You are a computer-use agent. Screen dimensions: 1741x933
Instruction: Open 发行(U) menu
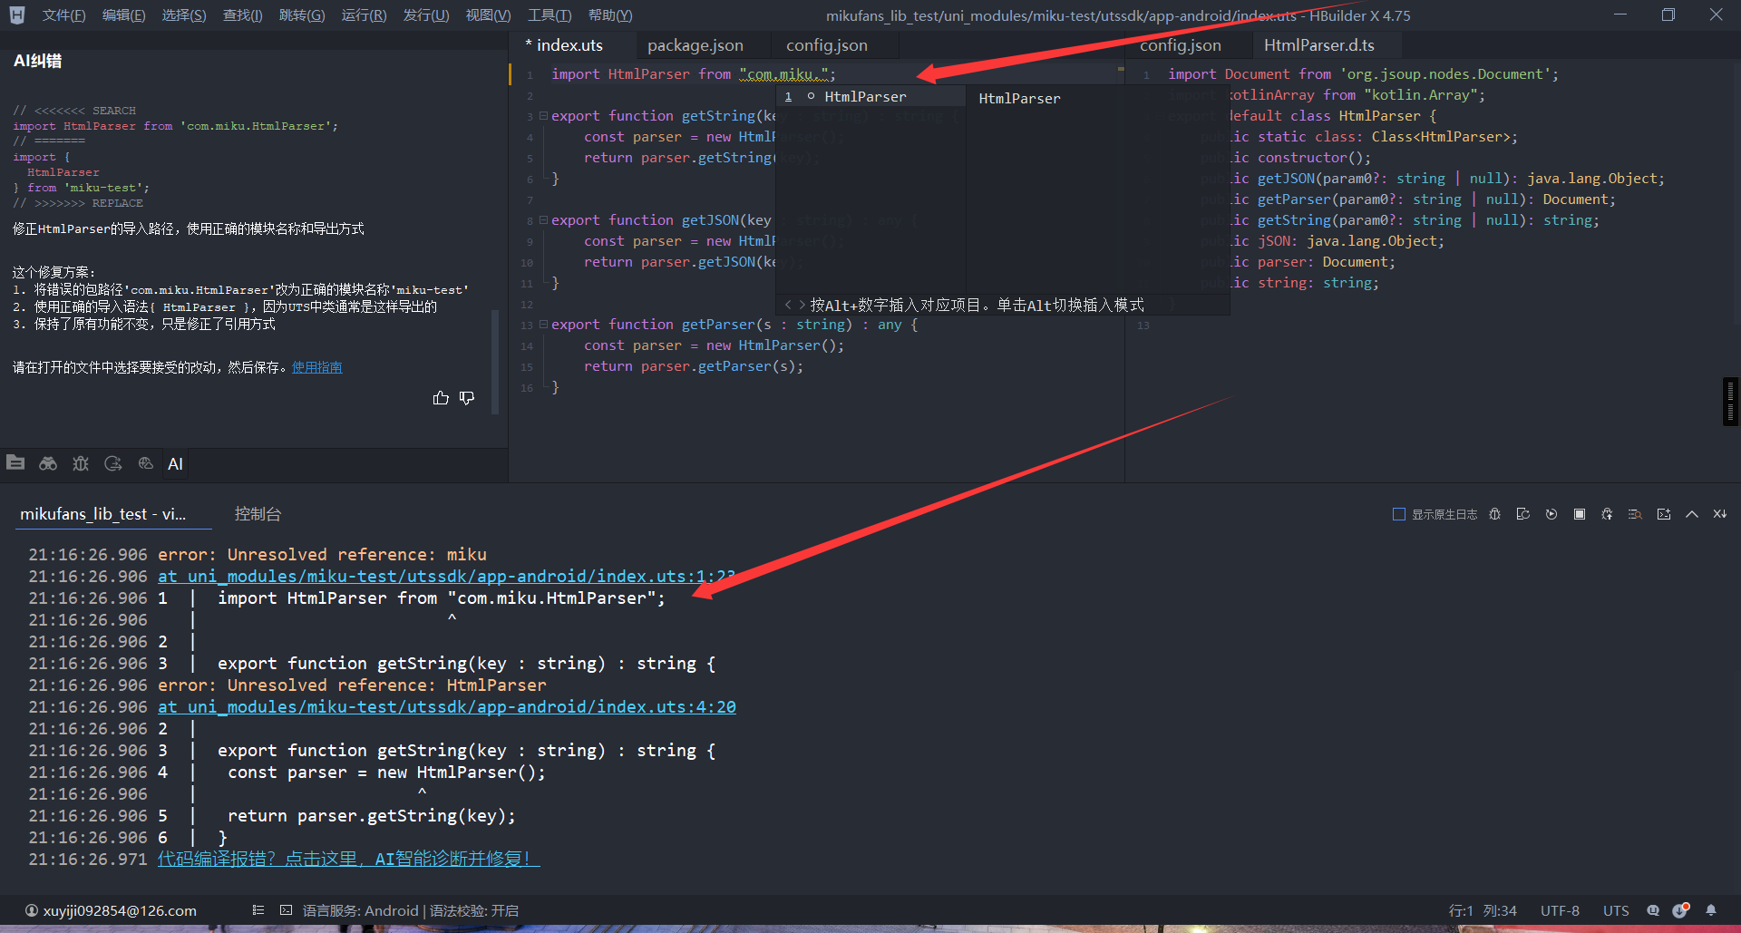(x=426, y=15)
